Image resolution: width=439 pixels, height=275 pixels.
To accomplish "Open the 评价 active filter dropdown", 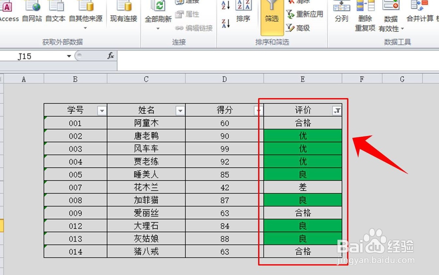I will point(337,111).
